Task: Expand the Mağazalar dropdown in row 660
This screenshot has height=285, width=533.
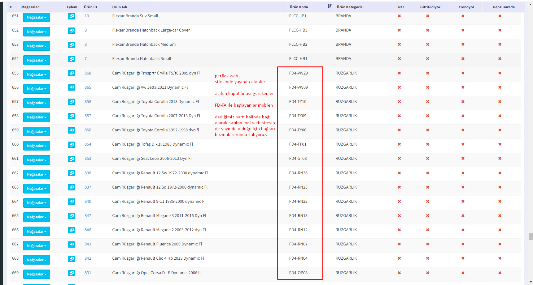Action: point(37,146)
